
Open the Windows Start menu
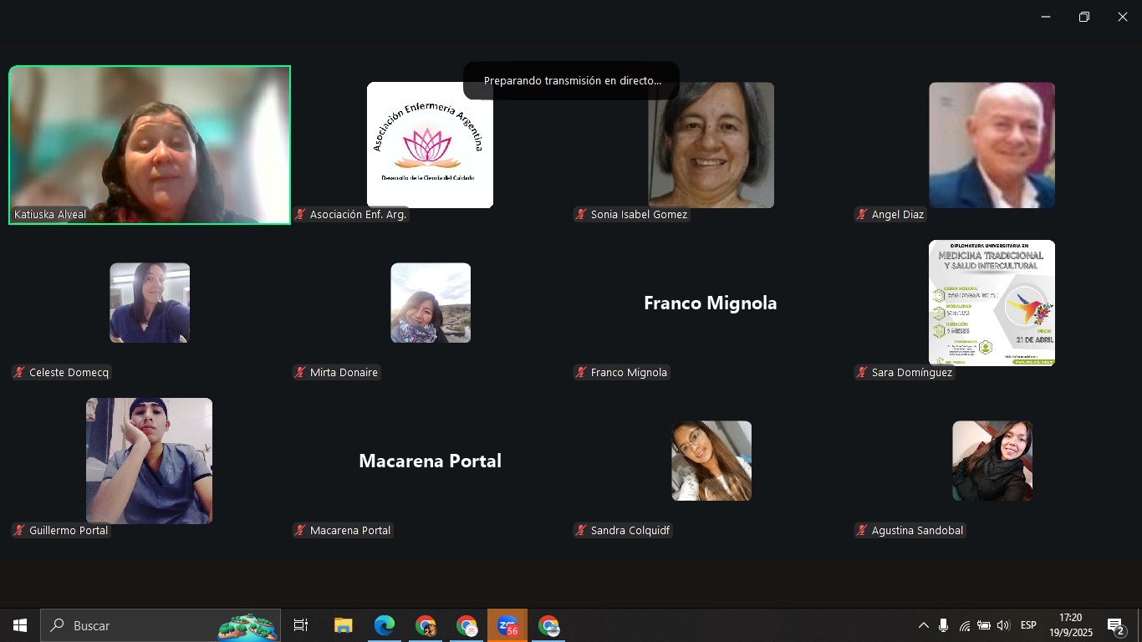pyautogui.click(x=20, y=625)
